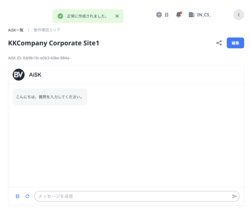Open the 日 language dropdown in header

coord(166,15)
